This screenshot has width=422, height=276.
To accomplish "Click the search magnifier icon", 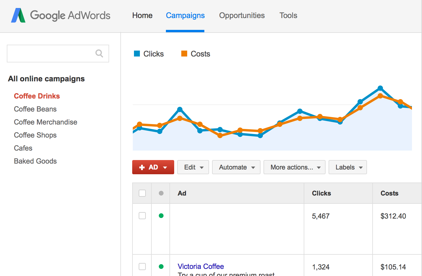I will click(99, 54).
